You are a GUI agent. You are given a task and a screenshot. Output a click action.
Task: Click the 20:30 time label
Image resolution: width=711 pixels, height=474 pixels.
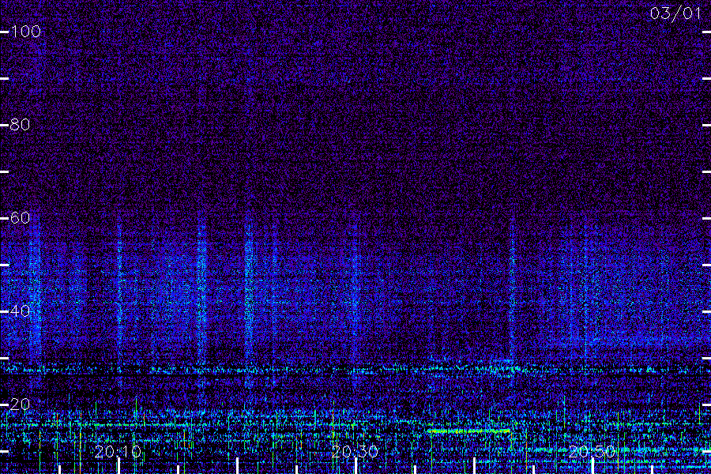click(355, 451)
